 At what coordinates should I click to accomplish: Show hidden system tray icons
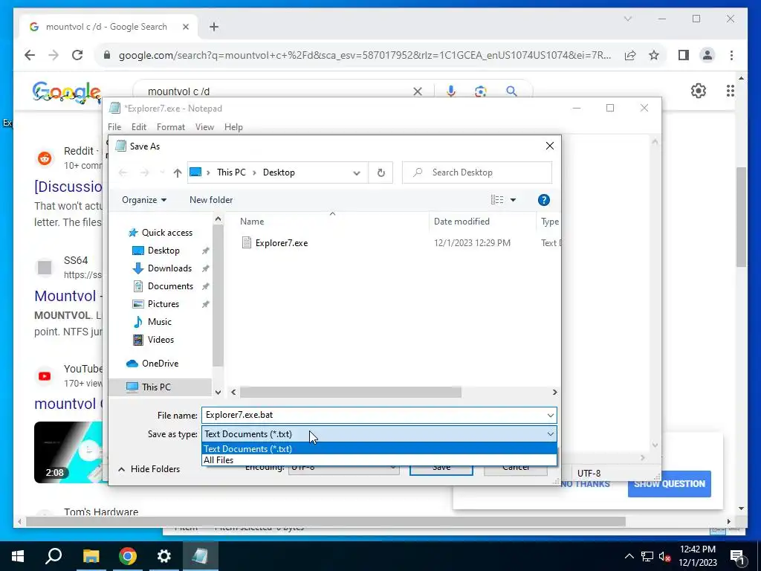[x=629, y=556]
